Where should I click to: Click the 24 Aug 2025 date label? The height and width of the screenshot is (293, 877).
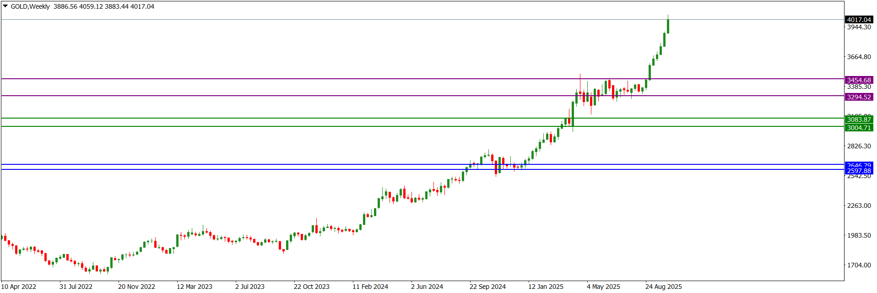click(x=664, y=287)
